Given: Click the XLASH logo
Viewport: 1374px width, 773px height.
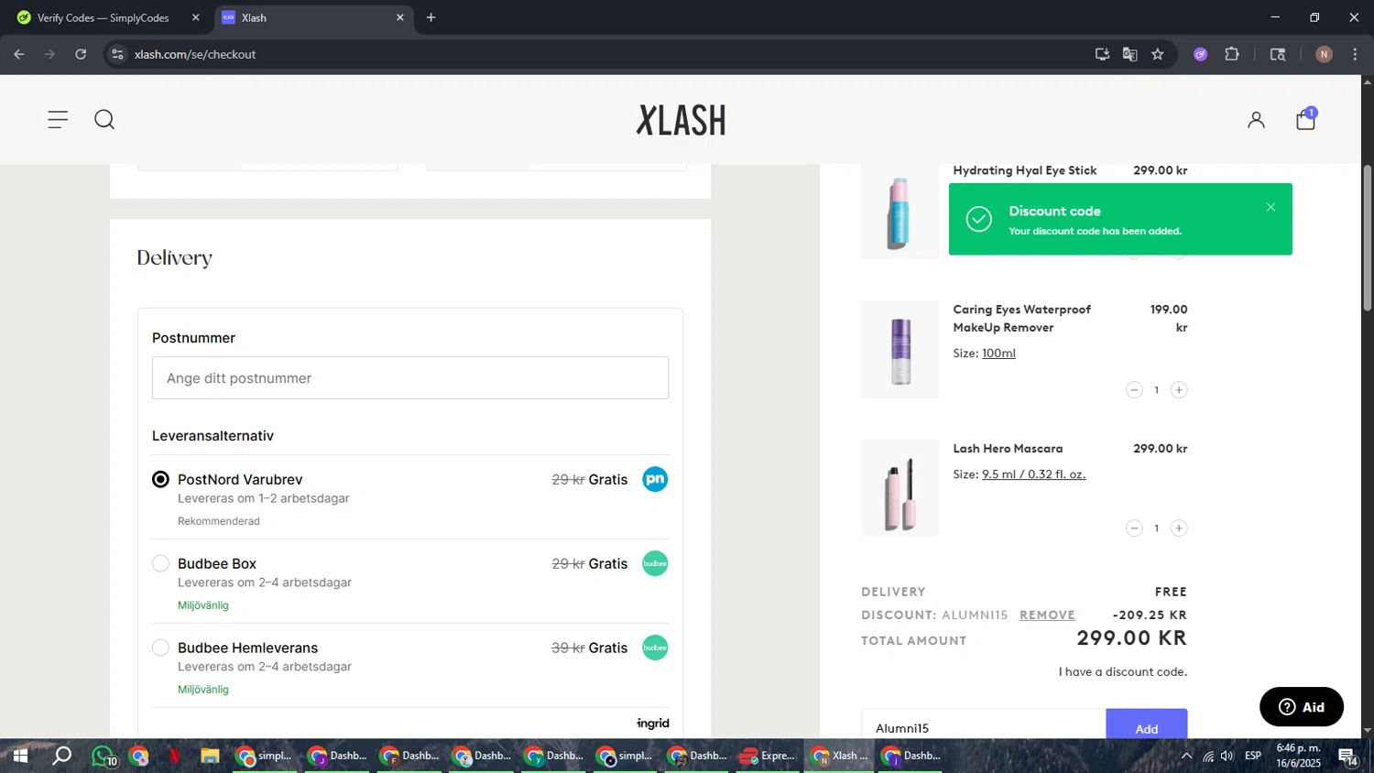Looking at the screenshot, I should pos(682,120).
